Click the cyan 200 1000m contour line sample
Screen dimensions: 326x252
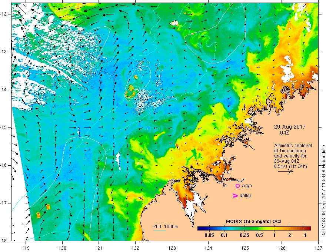point(160,231)
